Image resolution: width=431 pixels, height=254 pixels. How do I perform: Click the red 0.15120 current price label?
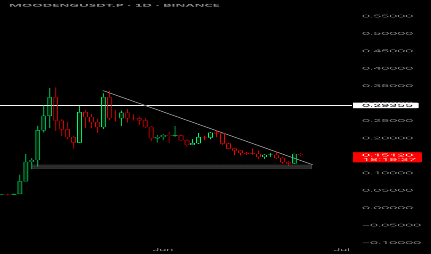[387, 155]
